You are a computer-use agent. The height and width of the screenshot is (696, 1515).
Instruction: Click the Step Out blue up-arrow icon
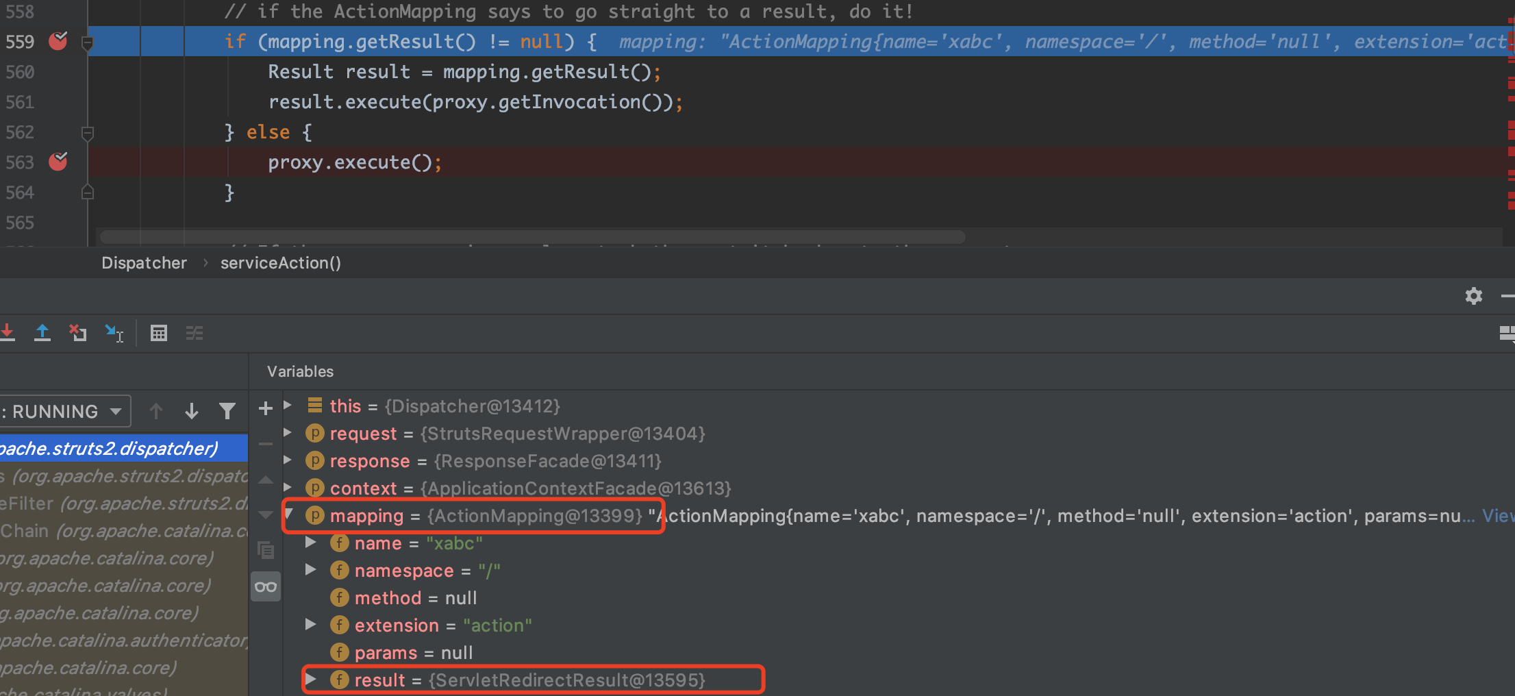point(42,333)
